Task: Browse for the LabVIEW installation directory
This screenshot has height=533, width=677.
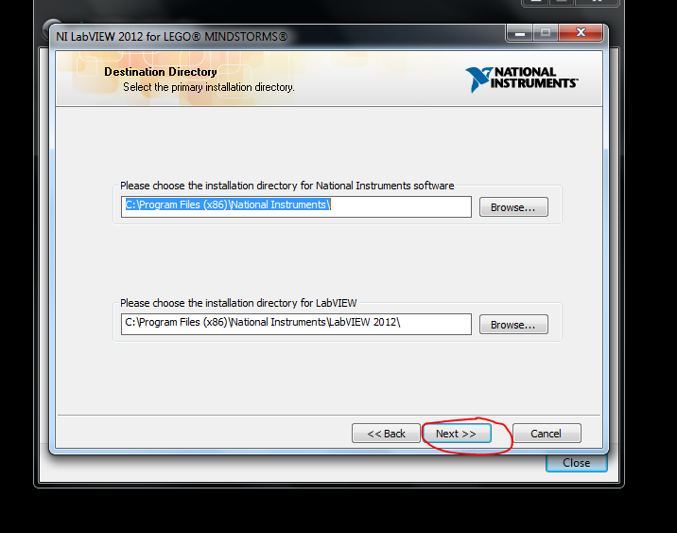Action: (513, 324)
